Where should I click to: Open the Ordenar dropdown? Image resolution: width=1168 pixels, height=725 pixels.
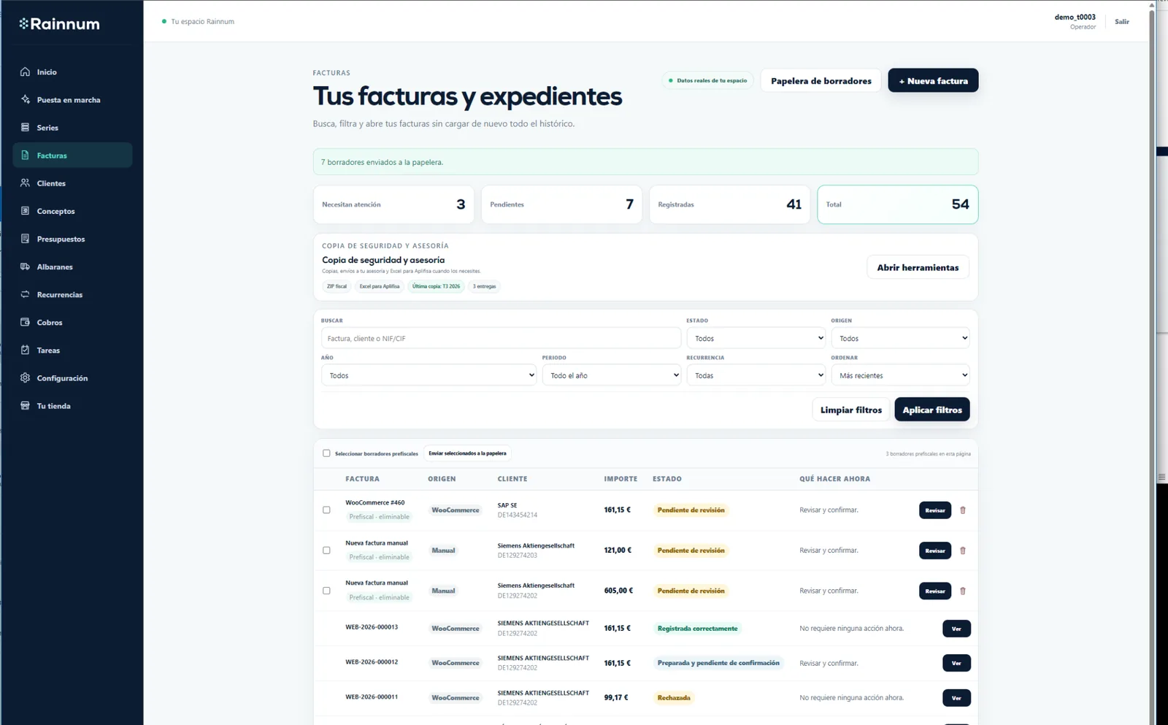pos(900,375)
